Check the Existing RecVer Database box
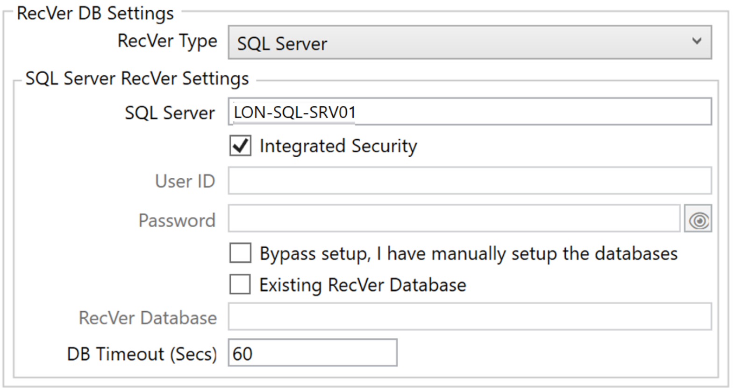The width and height of the screenshot is (742, 392). click(x=240, y=284)
